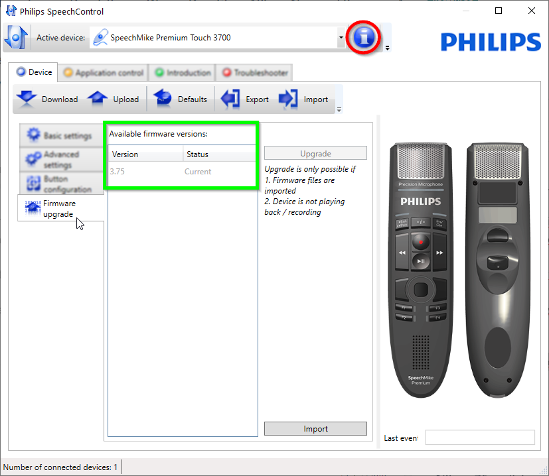The height and width of the screenshot is (476, 549).
Task: Open Basic settings section
Action: pyautogui.click(x=61, y=135)
